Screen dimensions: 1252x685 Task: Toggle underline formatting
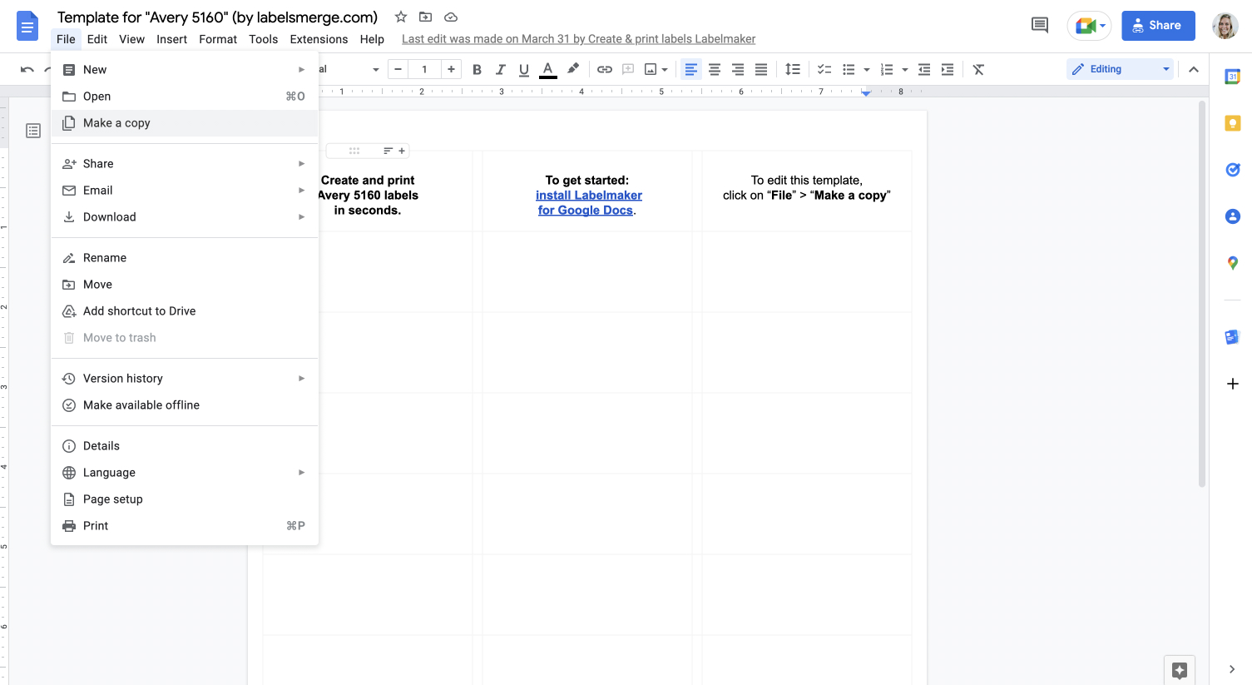coord(523,70)
